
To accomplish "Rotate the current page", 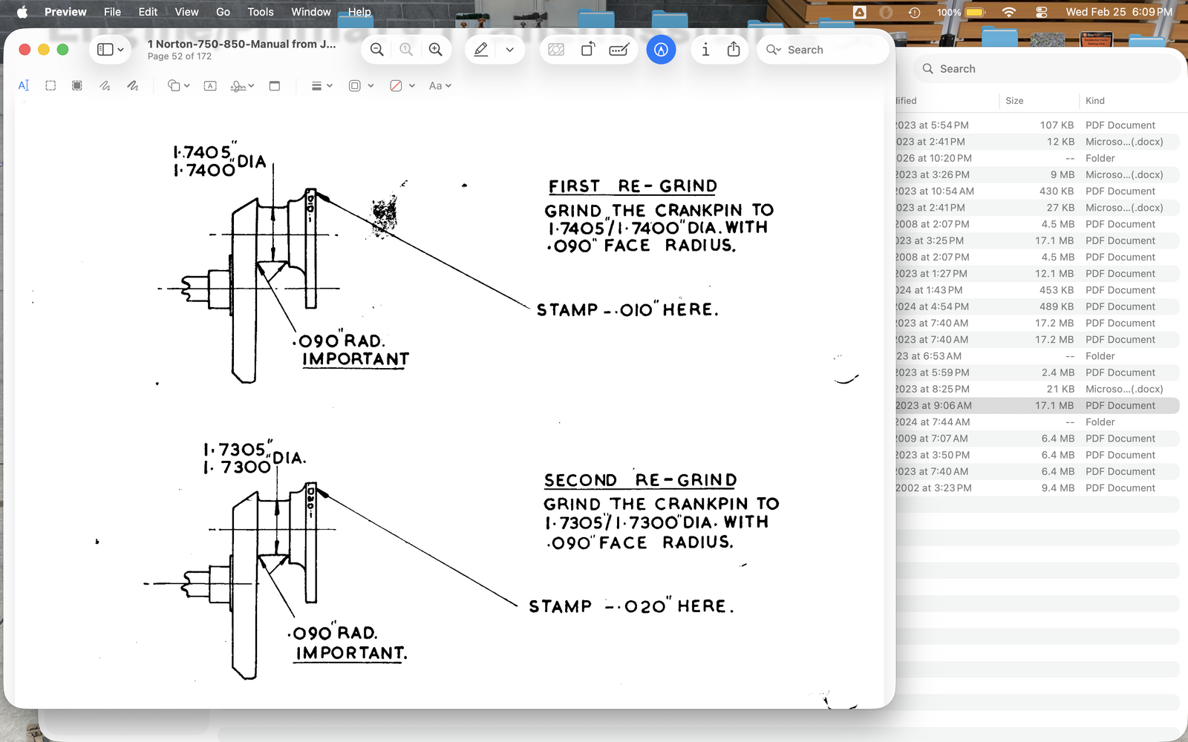I will (x=589, y=49).
